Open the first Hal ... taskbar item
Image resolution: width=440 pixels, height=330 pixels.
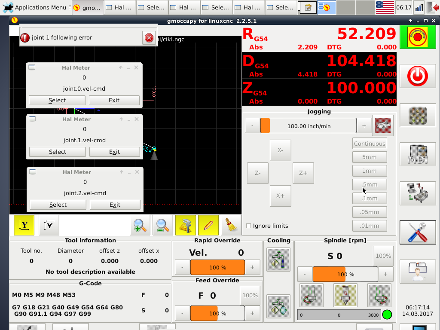point(120,8)
